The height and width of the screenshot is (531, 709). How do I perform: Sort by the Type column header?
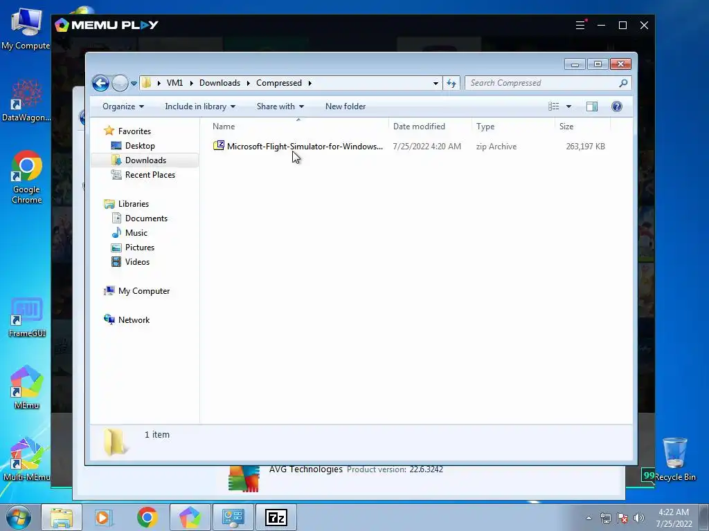(x=513, y=127)
